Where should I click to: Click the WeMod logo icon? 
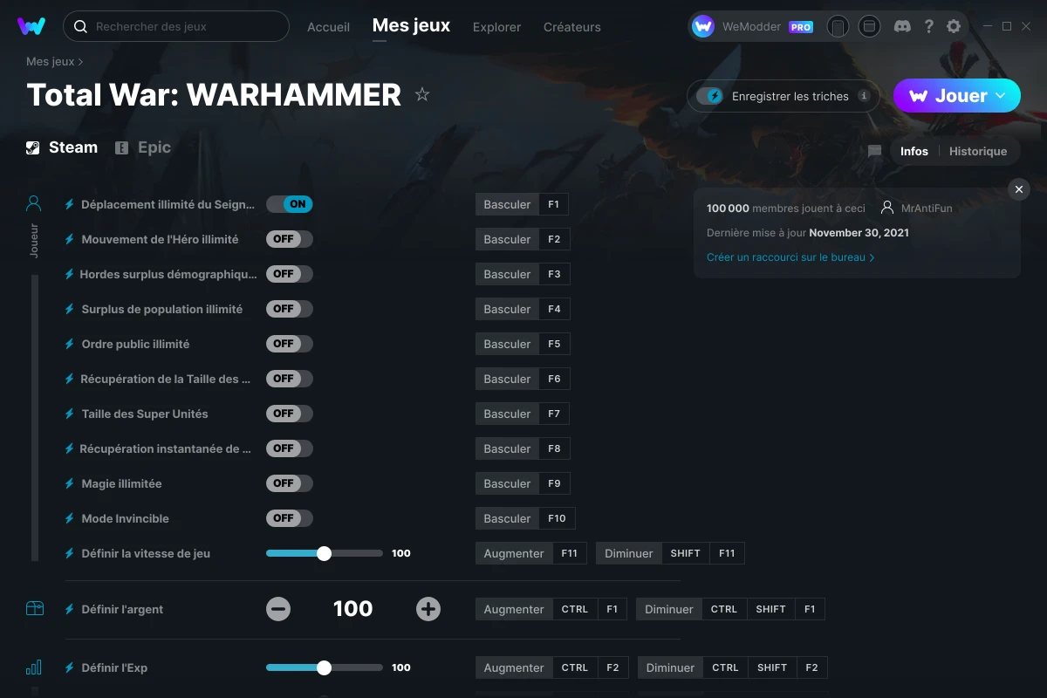(x=31, y=26)
